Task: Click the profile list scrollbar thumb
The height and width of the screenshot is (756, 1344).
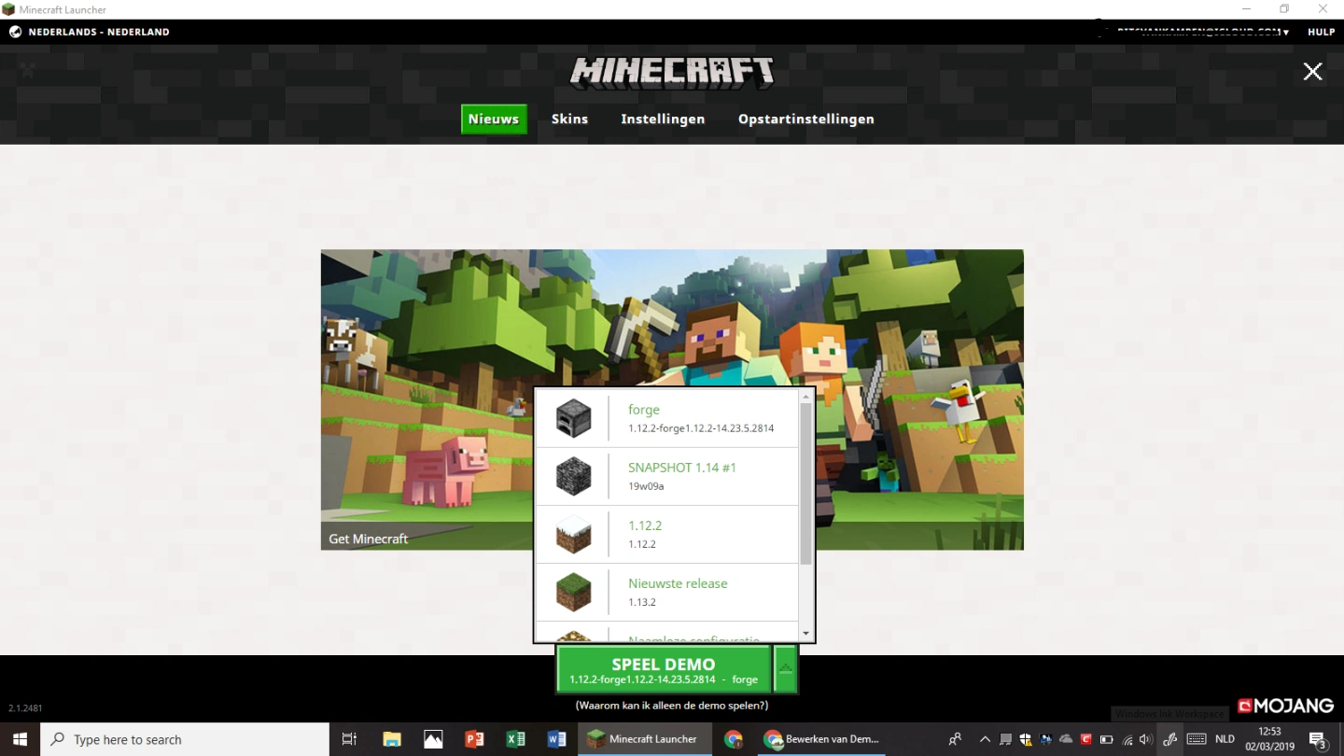Action: (x=806, y=483)
